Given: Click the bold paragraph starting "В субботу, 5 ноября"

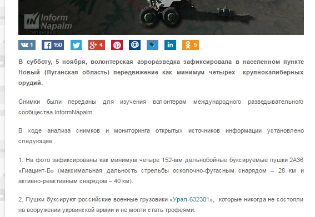Looking at the screenshot, I should tap(161, 72).
